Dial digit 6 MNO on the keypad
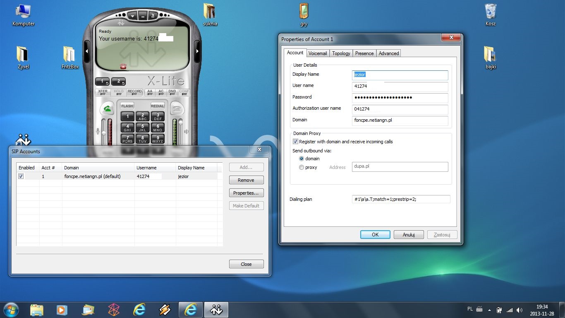 tap(158, 128)
